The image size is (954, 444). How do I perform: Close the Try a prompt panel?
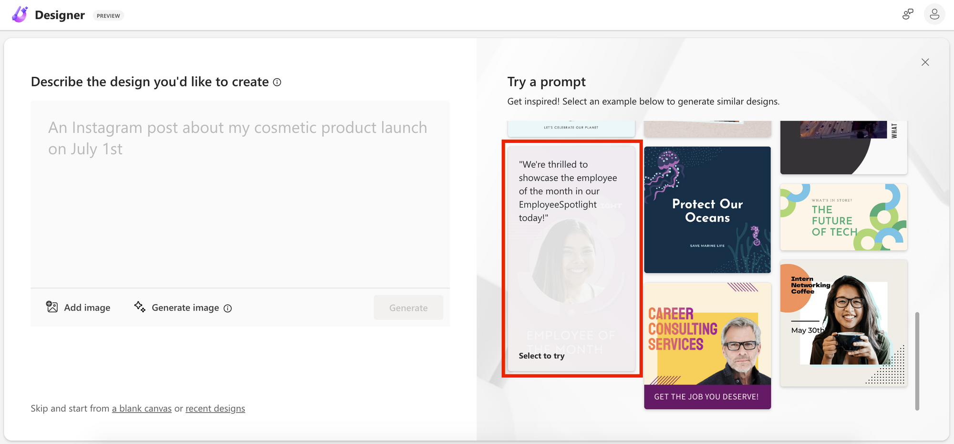(x=925, y=62)
